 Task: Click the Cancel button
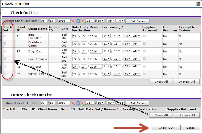(x=191, y=128)
